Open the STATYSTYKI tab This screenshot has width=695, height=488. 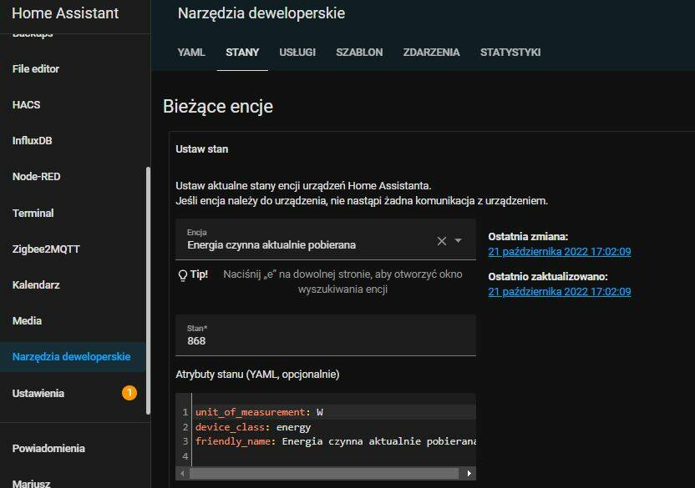click(x=510, y=53)
